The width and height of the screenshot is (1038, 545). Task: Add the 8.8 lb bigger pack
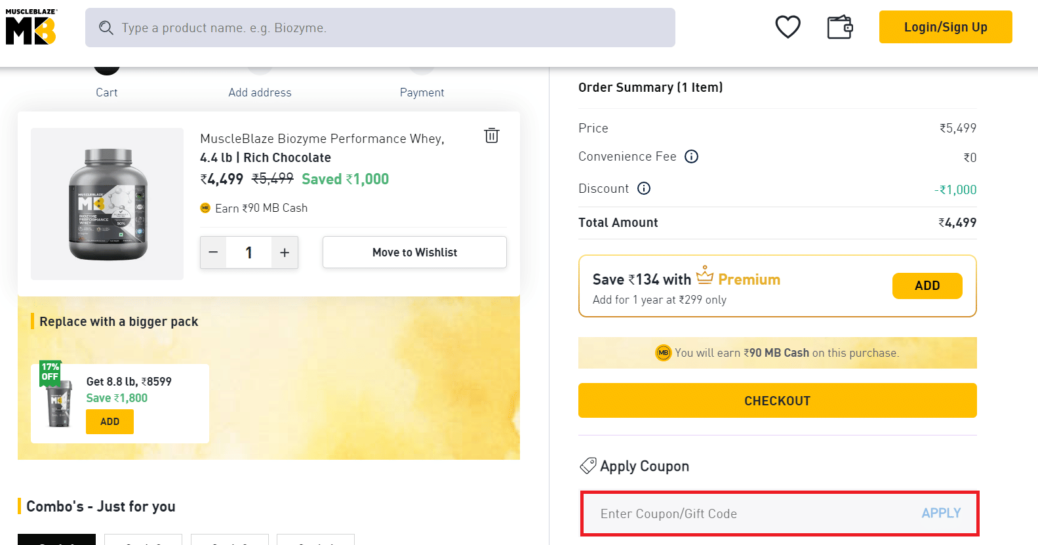click(110, 422)
